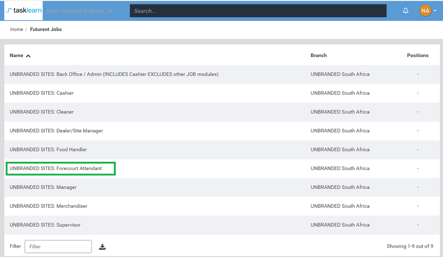Click Branch cell in the Cashier row
This screenshot has height=257, width=443.
340,93
